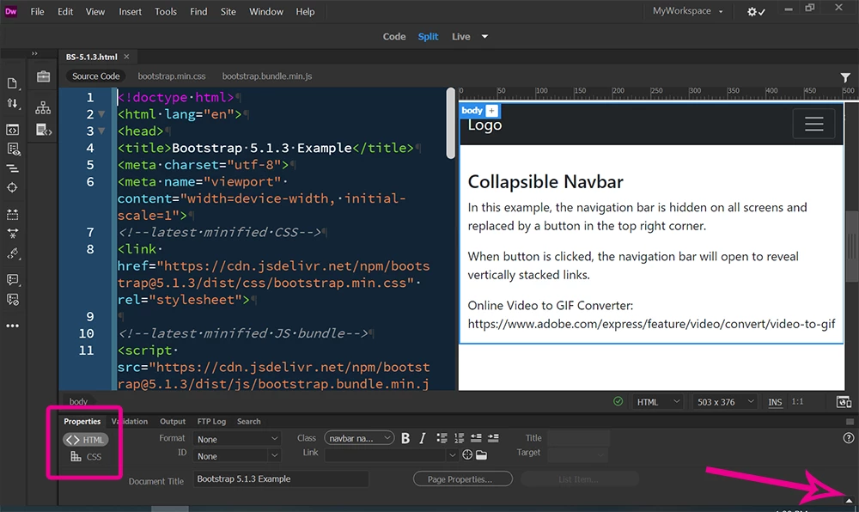
Task: Click the hamburger navbar toggler in preview
Action: [x=813, y=125]
